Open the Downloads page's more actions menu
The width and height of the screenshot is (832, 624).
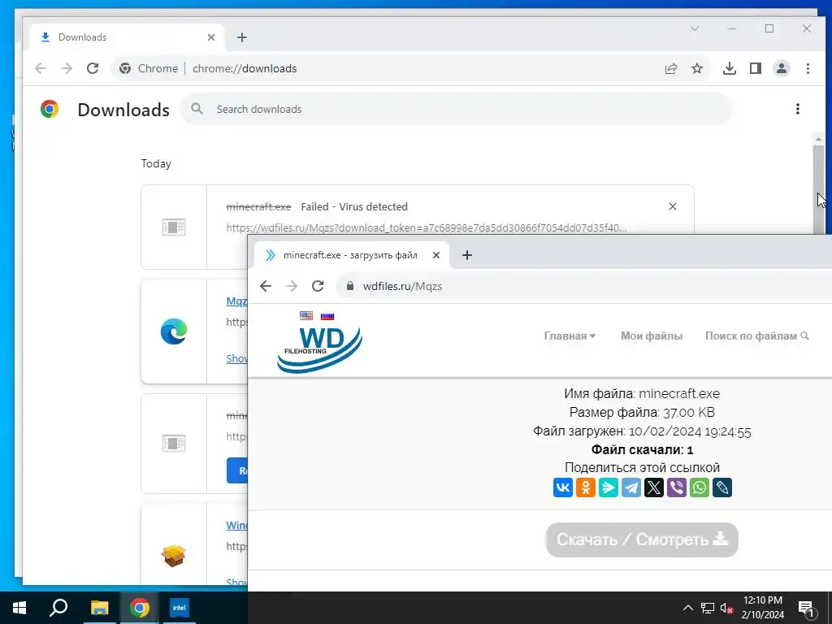click(x=798, y=109)
